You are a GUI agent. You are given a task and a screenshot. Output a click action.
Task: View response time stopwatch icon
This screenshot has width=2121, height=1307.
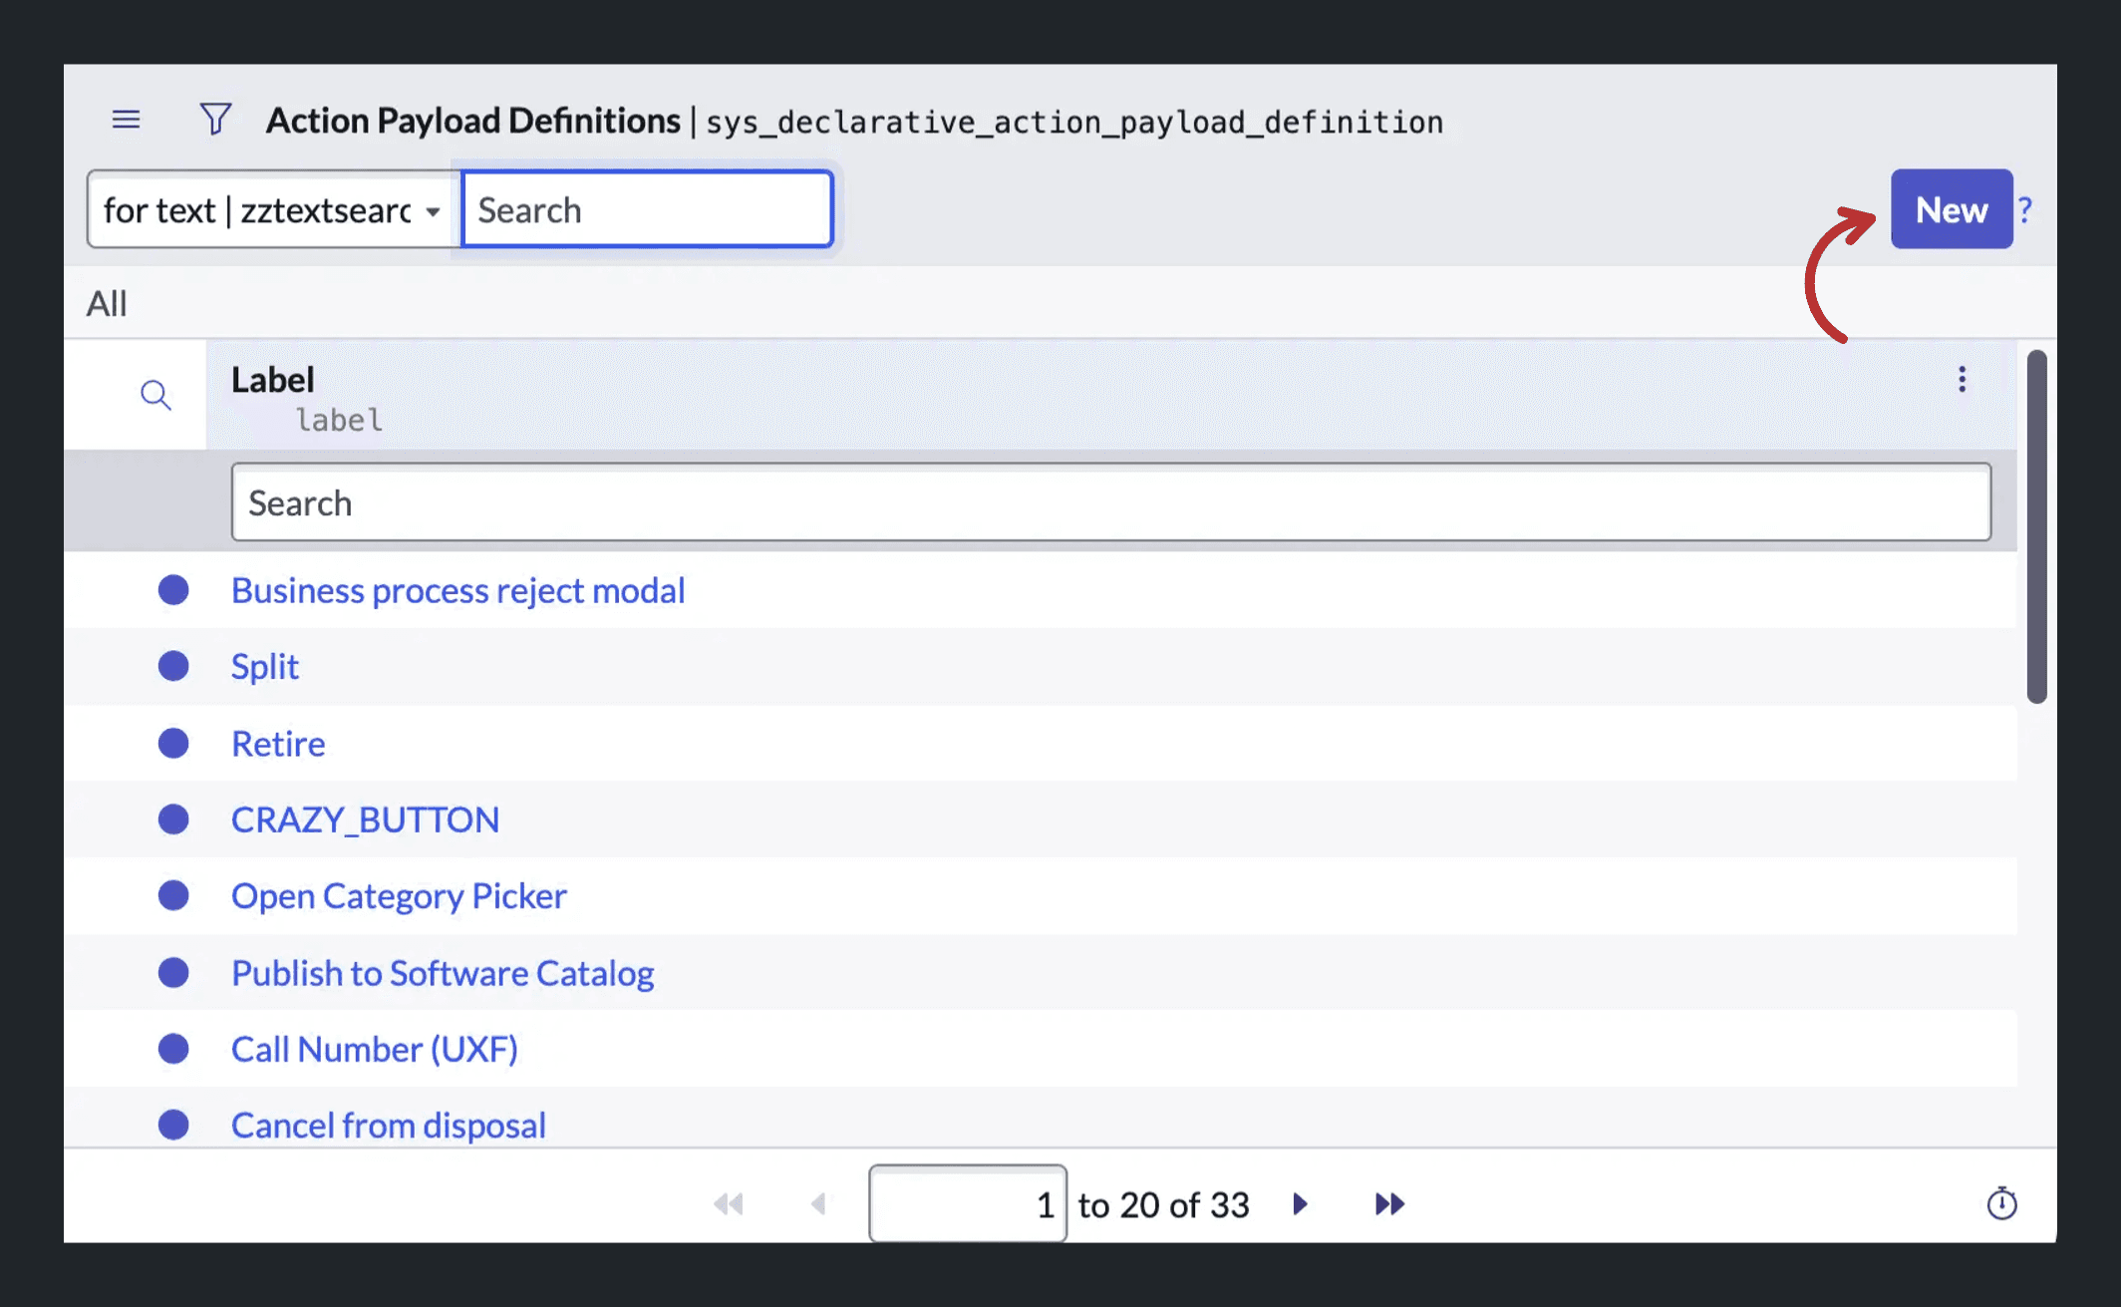2001,1203
